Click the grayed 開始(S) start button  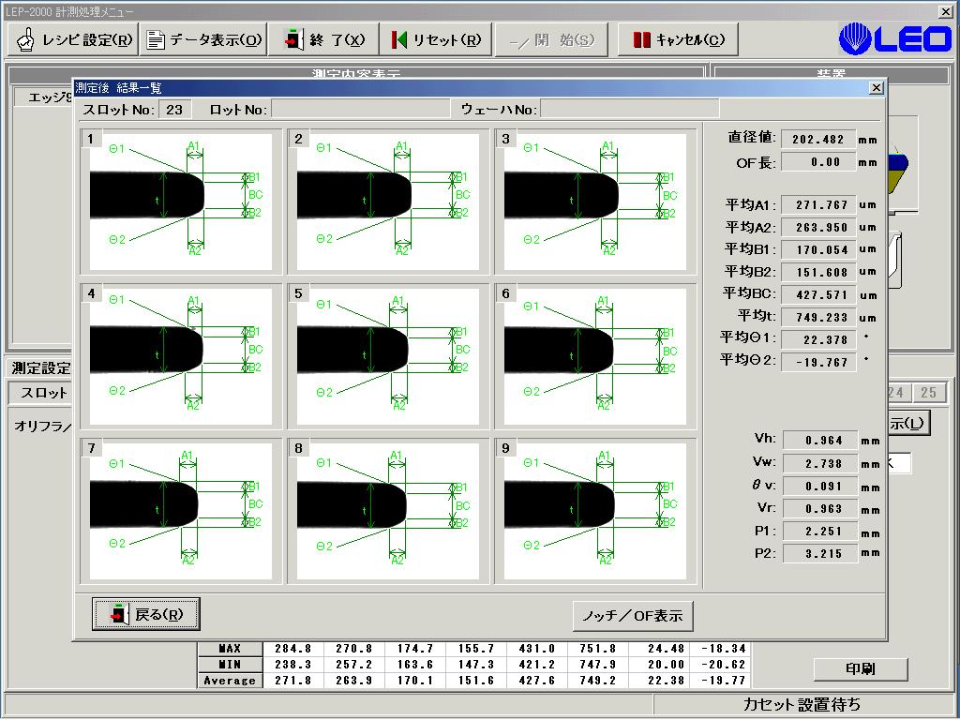551,39
